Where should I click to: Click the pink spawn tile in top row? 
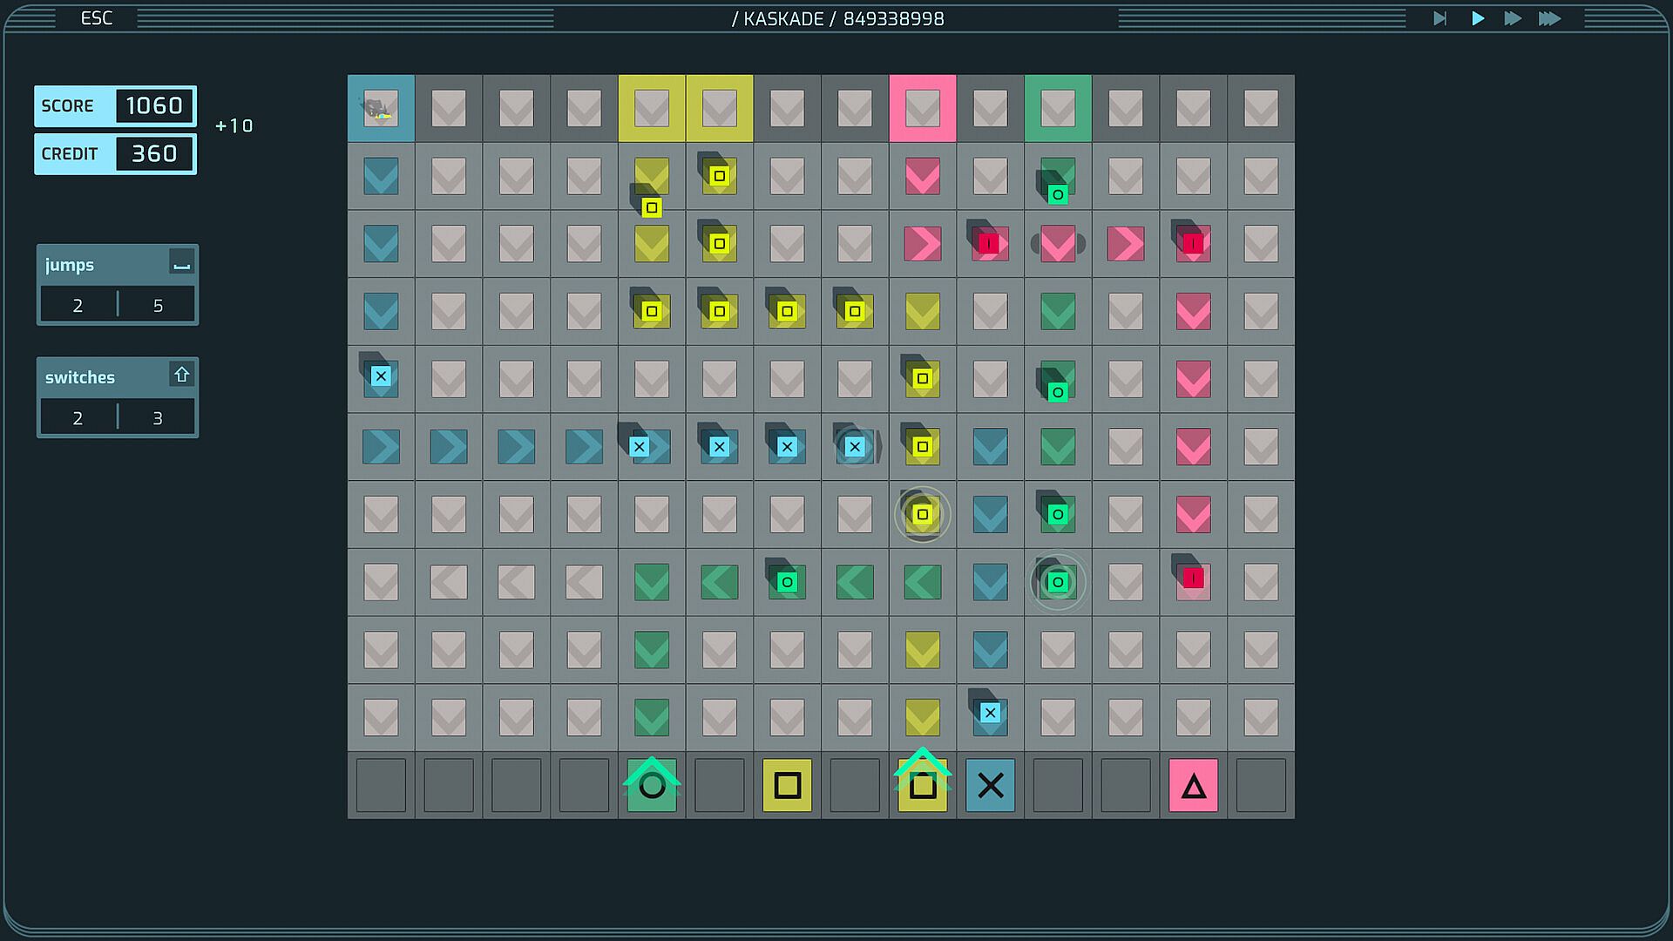922,109
